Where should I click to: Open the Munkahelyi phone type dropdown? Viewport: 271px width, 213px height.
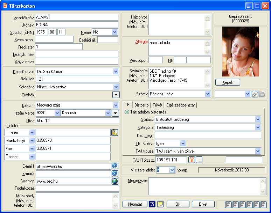[32, 141]
